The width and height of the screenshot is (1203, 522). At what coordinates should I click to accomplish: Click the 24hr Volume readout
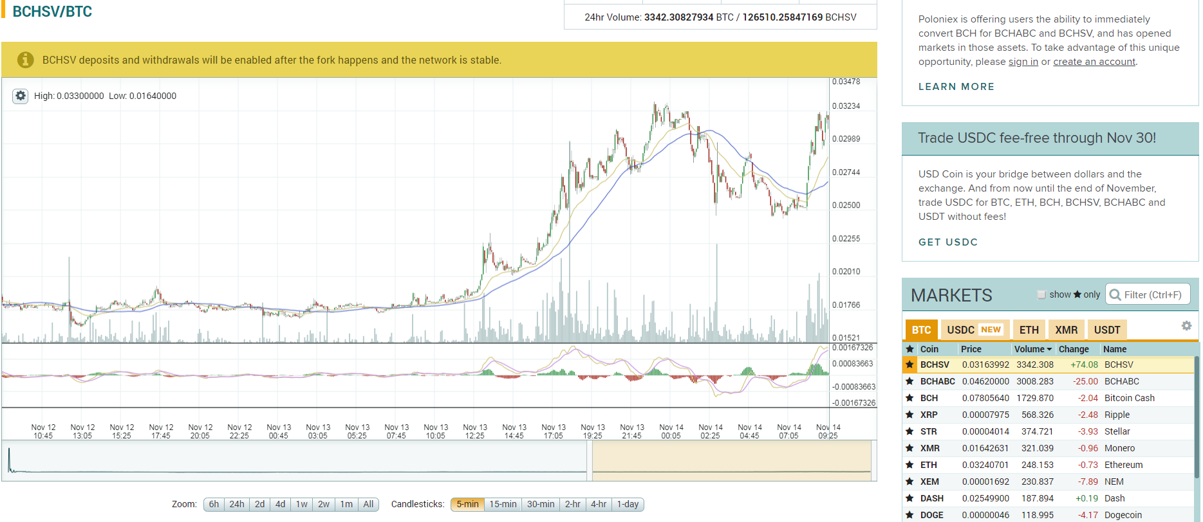[720, 17]
